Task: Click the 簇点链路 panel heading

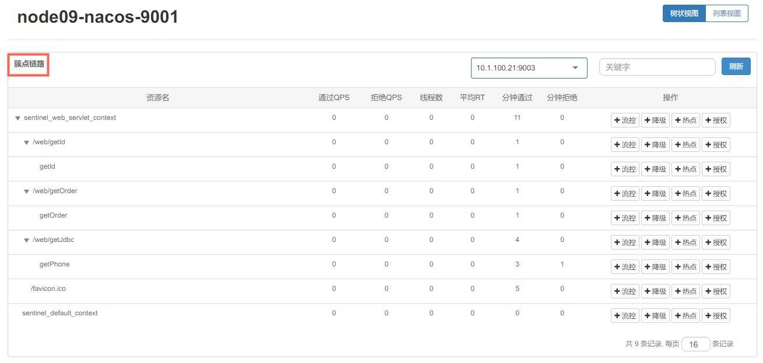Action: [29, 65]
